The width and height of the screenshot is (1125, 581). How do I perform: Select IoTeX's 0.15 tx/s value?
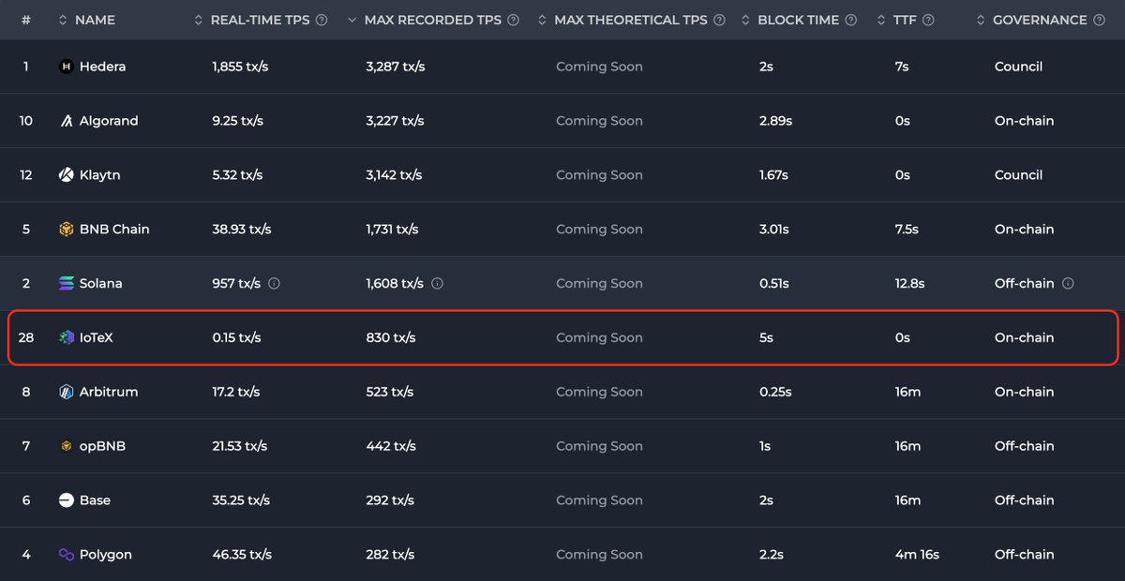(x=236, y=337)
